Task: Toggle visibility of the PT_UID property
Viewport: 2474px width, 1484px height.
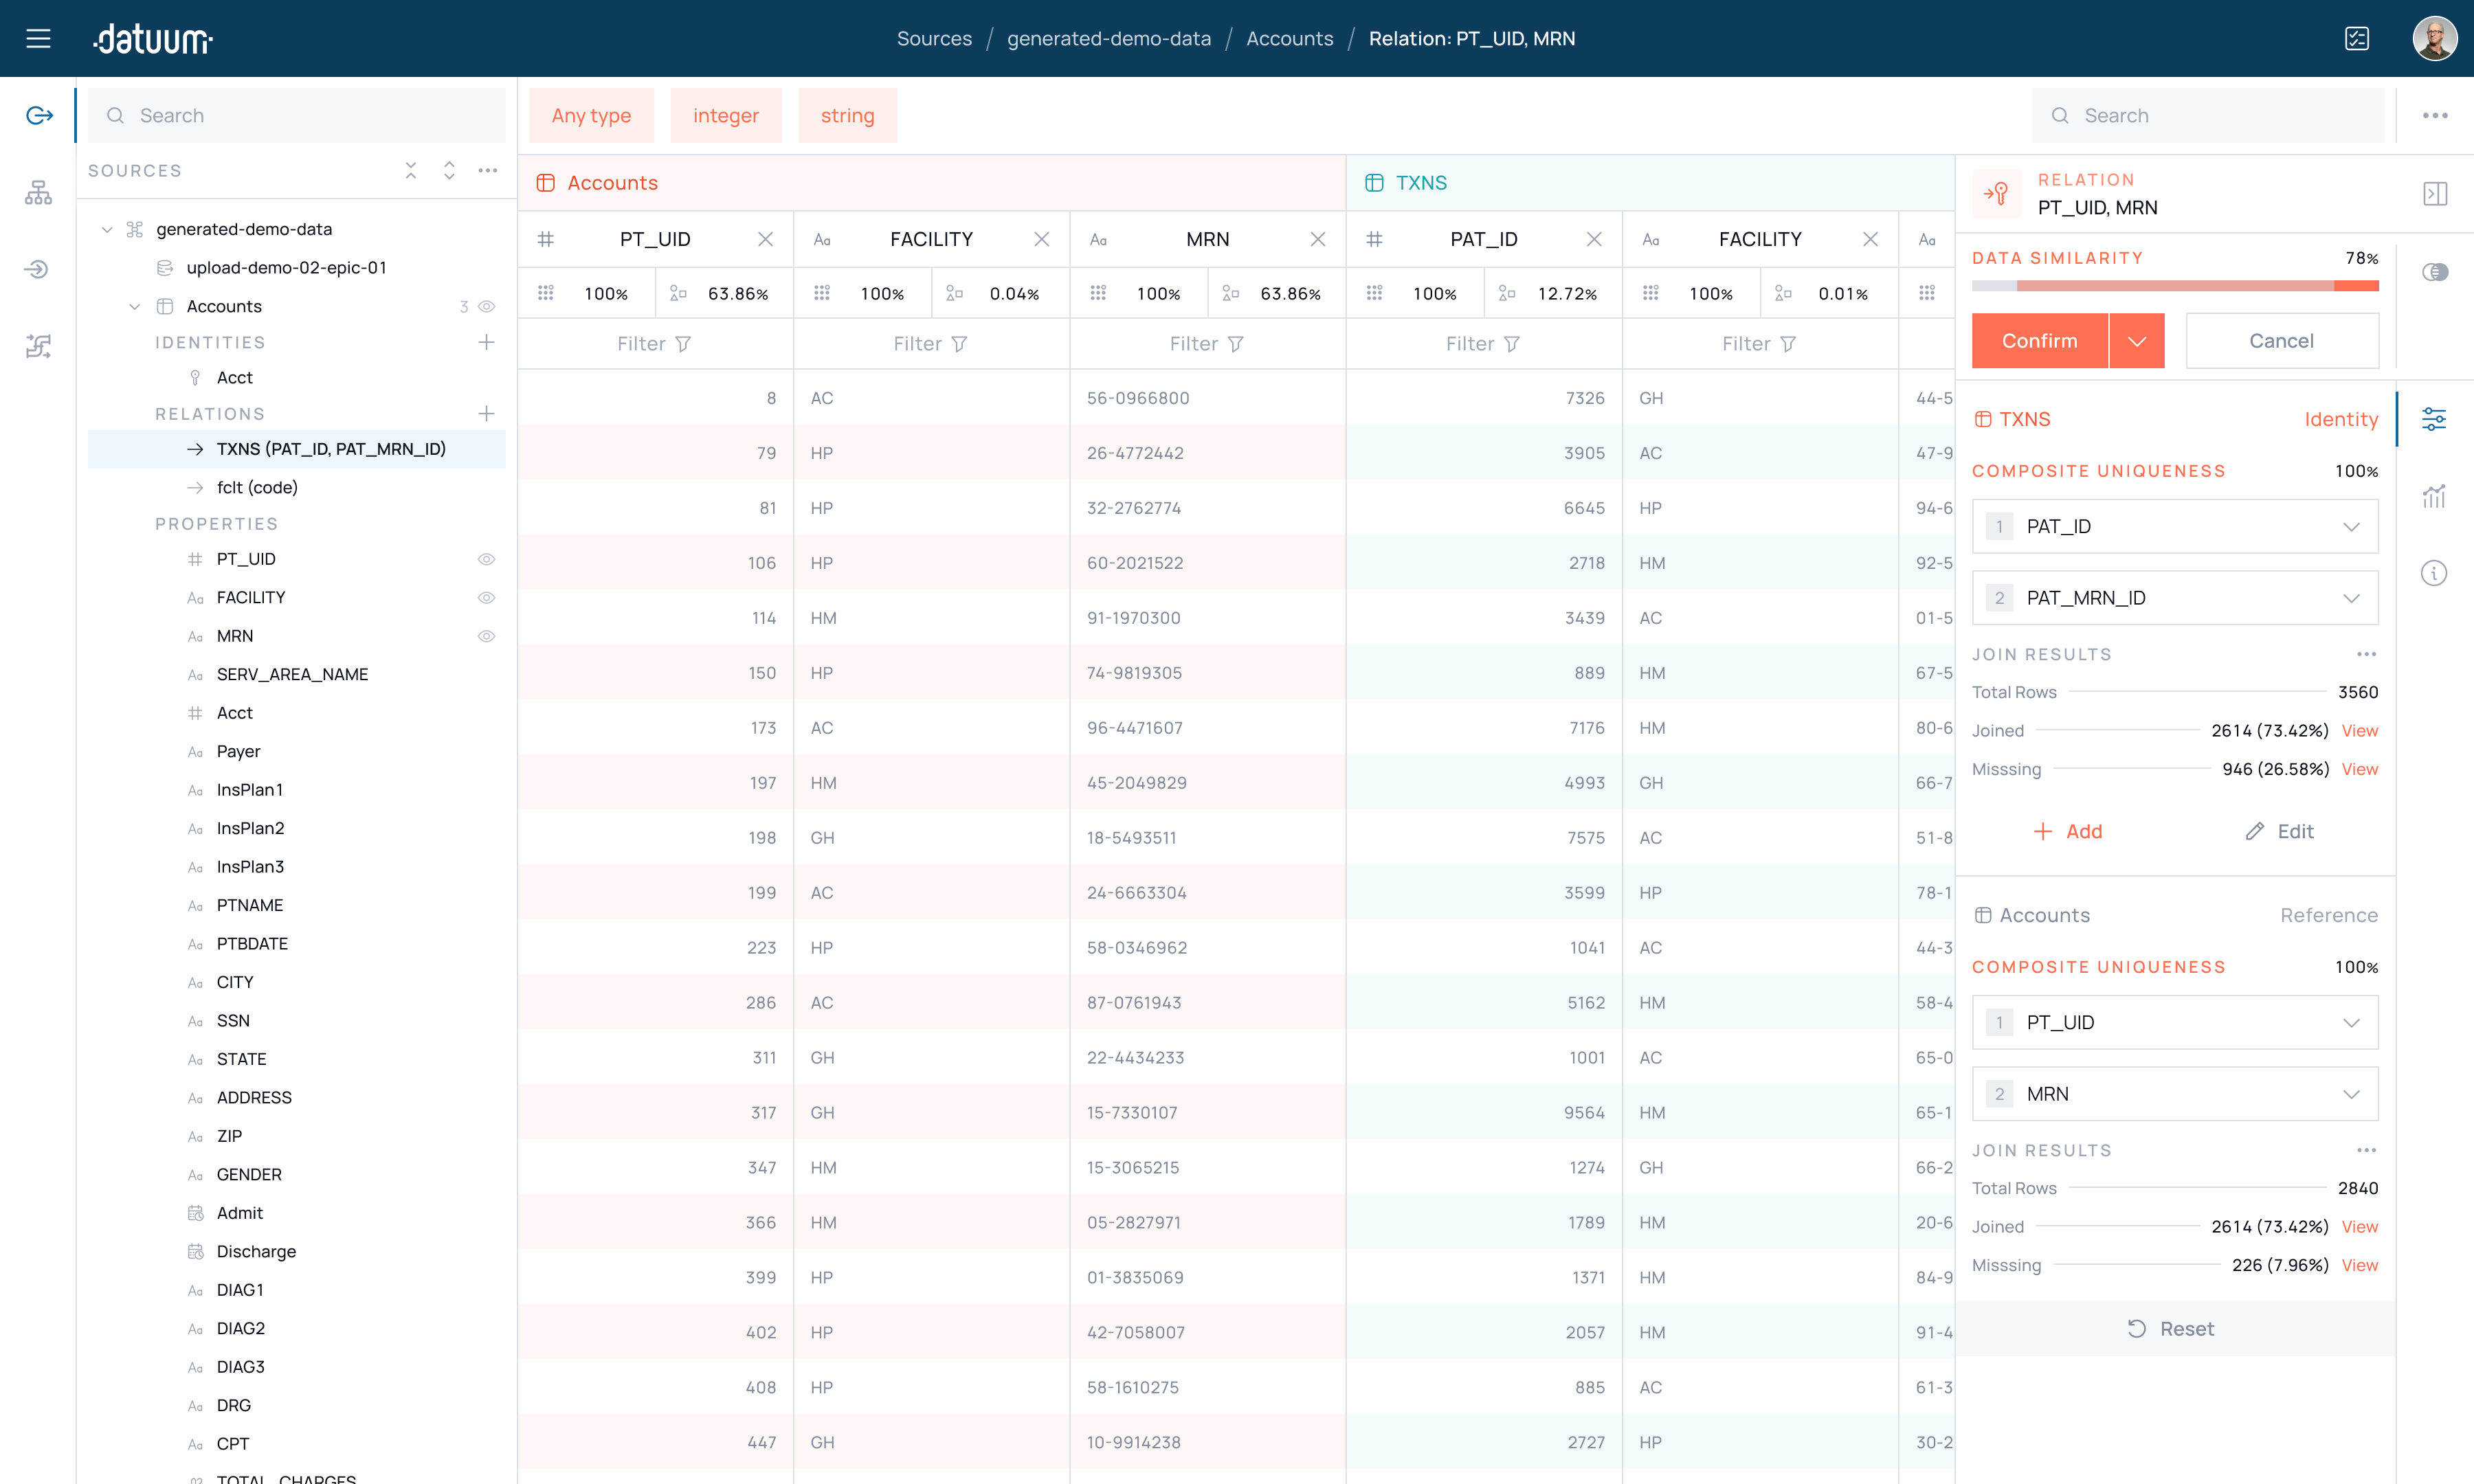Action: (x=487, y=559)
